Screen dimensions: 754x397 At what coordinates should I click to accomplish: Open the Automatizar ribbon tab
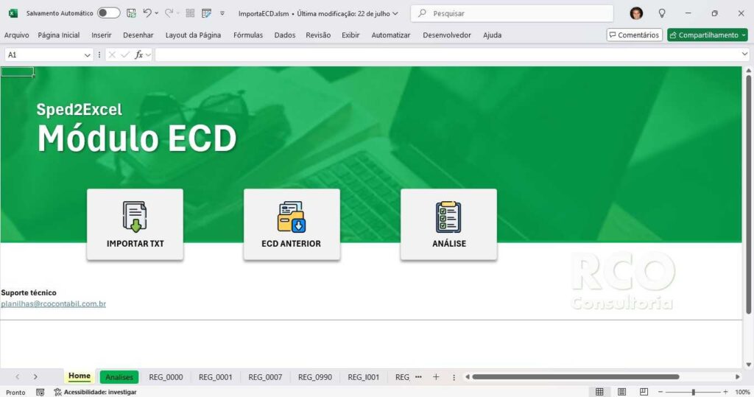391,35
